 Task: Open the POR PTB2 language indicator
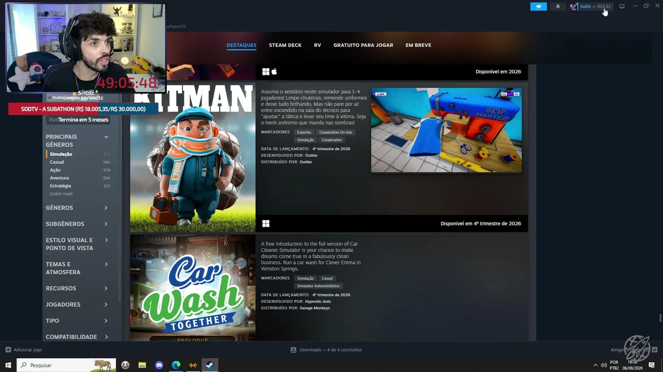coord(614,365)
